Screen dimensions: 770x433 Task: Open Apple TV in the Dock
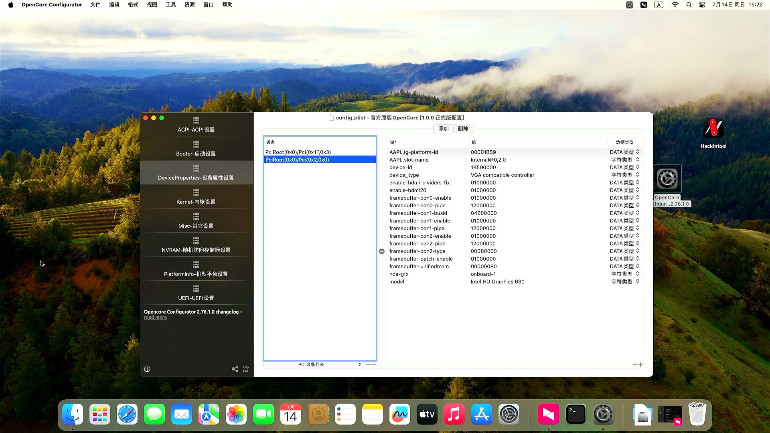click(427, 414)
